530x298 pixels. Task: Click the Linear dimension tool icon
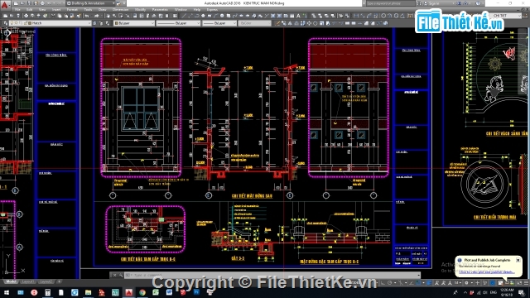point(356,16)
